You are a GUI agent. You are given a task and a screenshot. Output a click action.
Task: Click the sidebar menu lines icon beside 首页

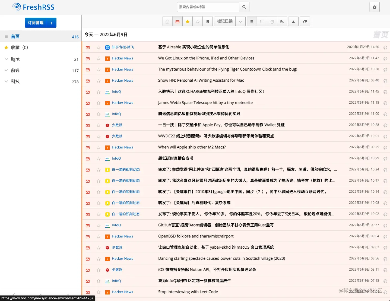6,36
